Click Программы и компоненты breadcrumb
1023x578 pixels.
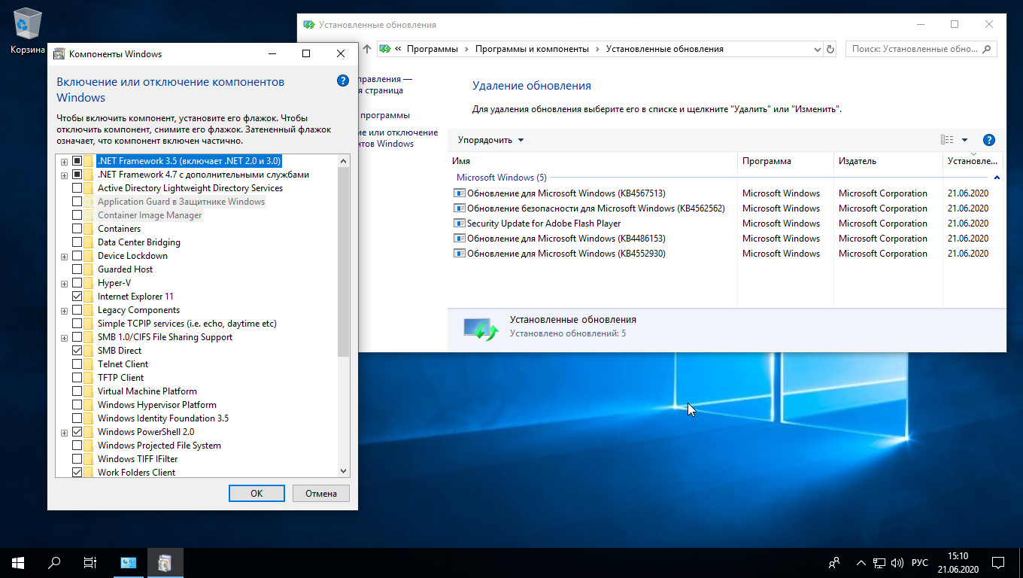(x=532, y=49)
